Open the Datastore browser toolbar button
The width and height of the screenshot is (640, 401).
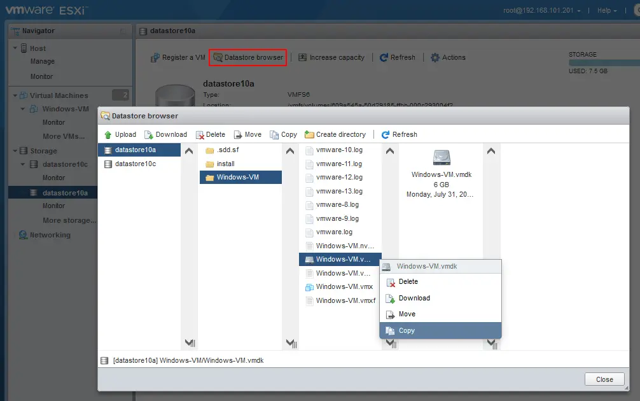(x=247, y=57)
